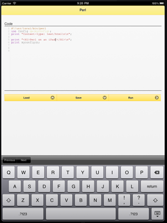The width and height of the screenshot is (167, 223).
Task: Tap the G key
Action: pyautogui.click(x=73, y=186)
